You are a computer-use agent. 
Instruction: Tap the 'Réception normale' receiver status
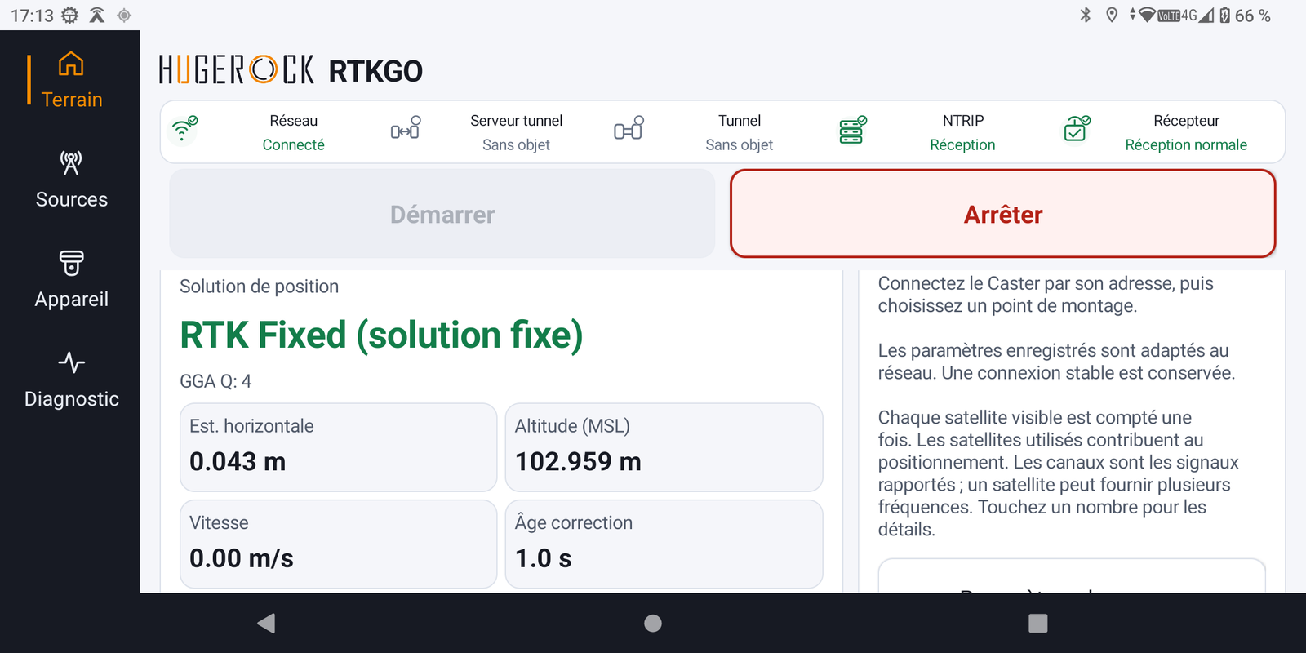click(1186, 144)
